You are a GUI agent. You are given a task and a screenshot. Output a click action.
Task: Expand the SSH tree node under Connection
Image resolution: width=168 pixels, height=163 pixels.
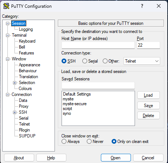point(14,112)
